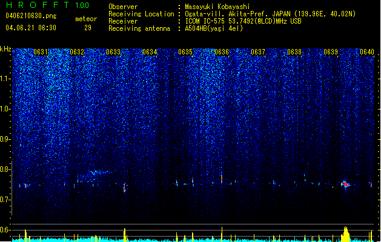The width and height of the screenshot is (381, 242).
Task: Click the Observer label
Action: (x=123, y=7)
